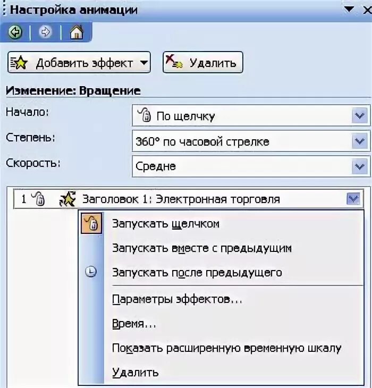Click the Добавить эффект button label
The height and width of the screenshot is (388, 372).
tap(84, 63)
